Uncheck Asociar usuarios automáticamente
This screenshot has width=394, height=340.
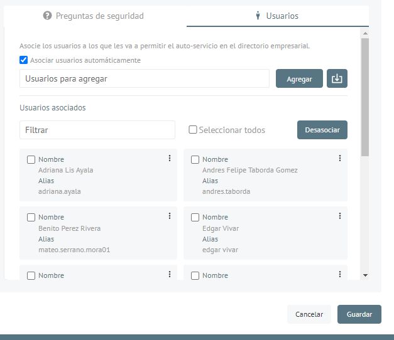(x=24, y=60)
